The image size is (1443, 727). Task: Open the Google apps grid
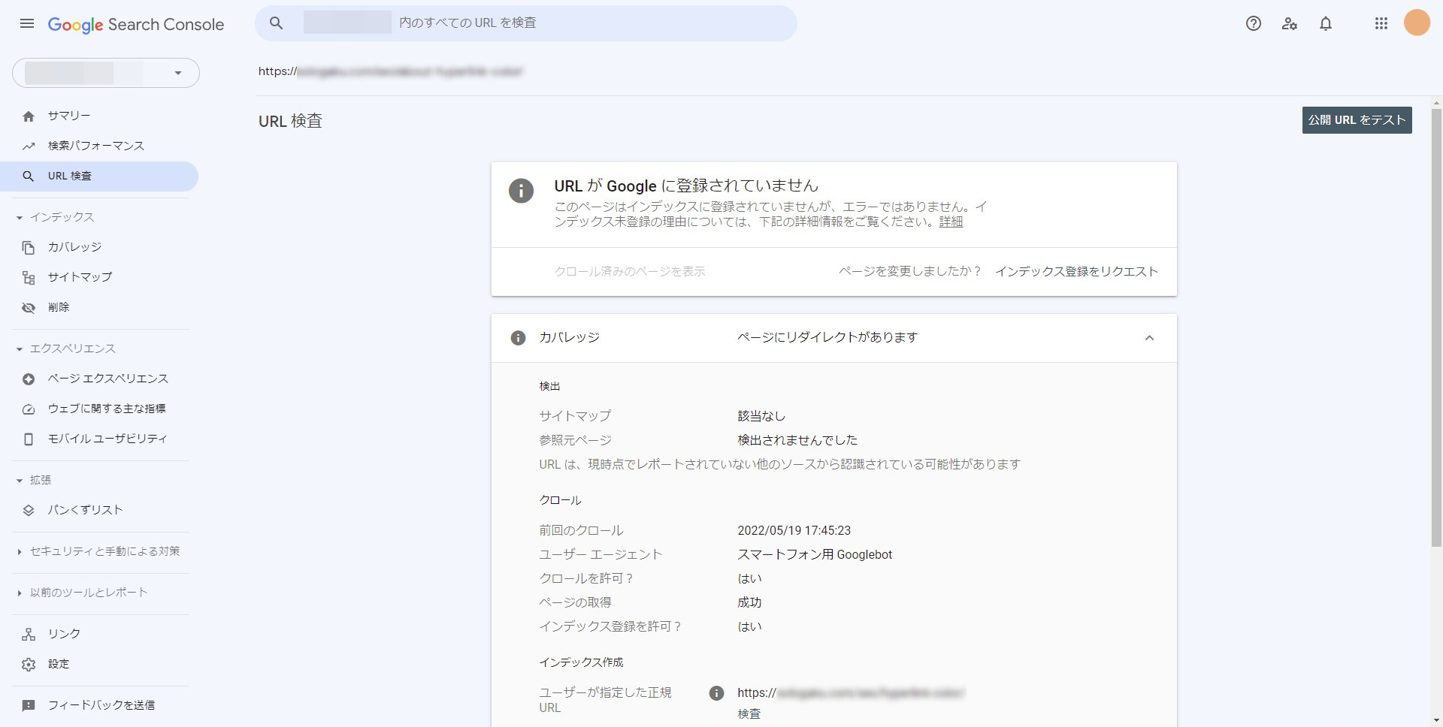pos(1381,24)
